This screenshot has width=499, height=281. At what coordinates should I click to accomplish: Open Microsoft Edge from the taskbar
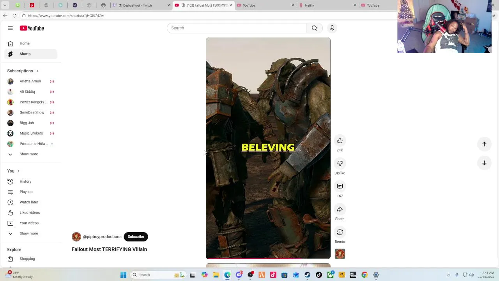227,275
